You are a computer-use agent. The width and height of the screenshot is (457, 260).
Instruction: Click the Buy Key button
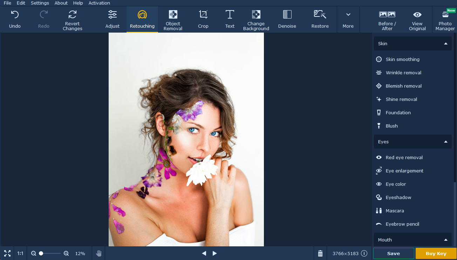click(436, 253)
